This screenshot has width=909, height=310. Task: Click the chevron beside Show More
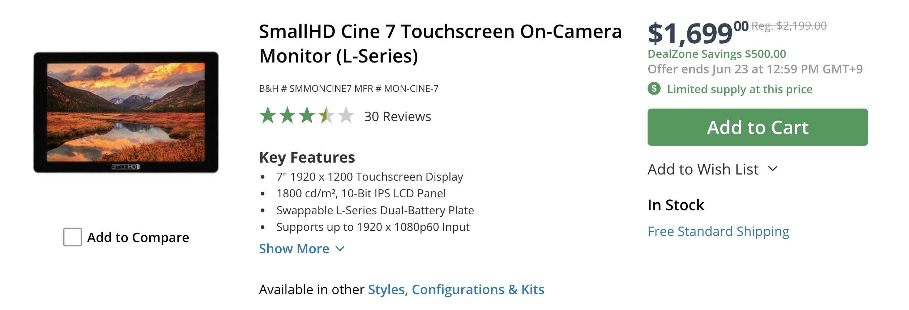pyautogui.click(x=340, y=249)
